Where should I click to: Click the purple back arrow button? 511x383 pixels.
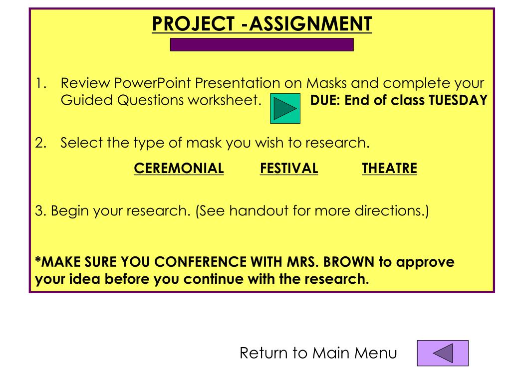click(443, 353)
